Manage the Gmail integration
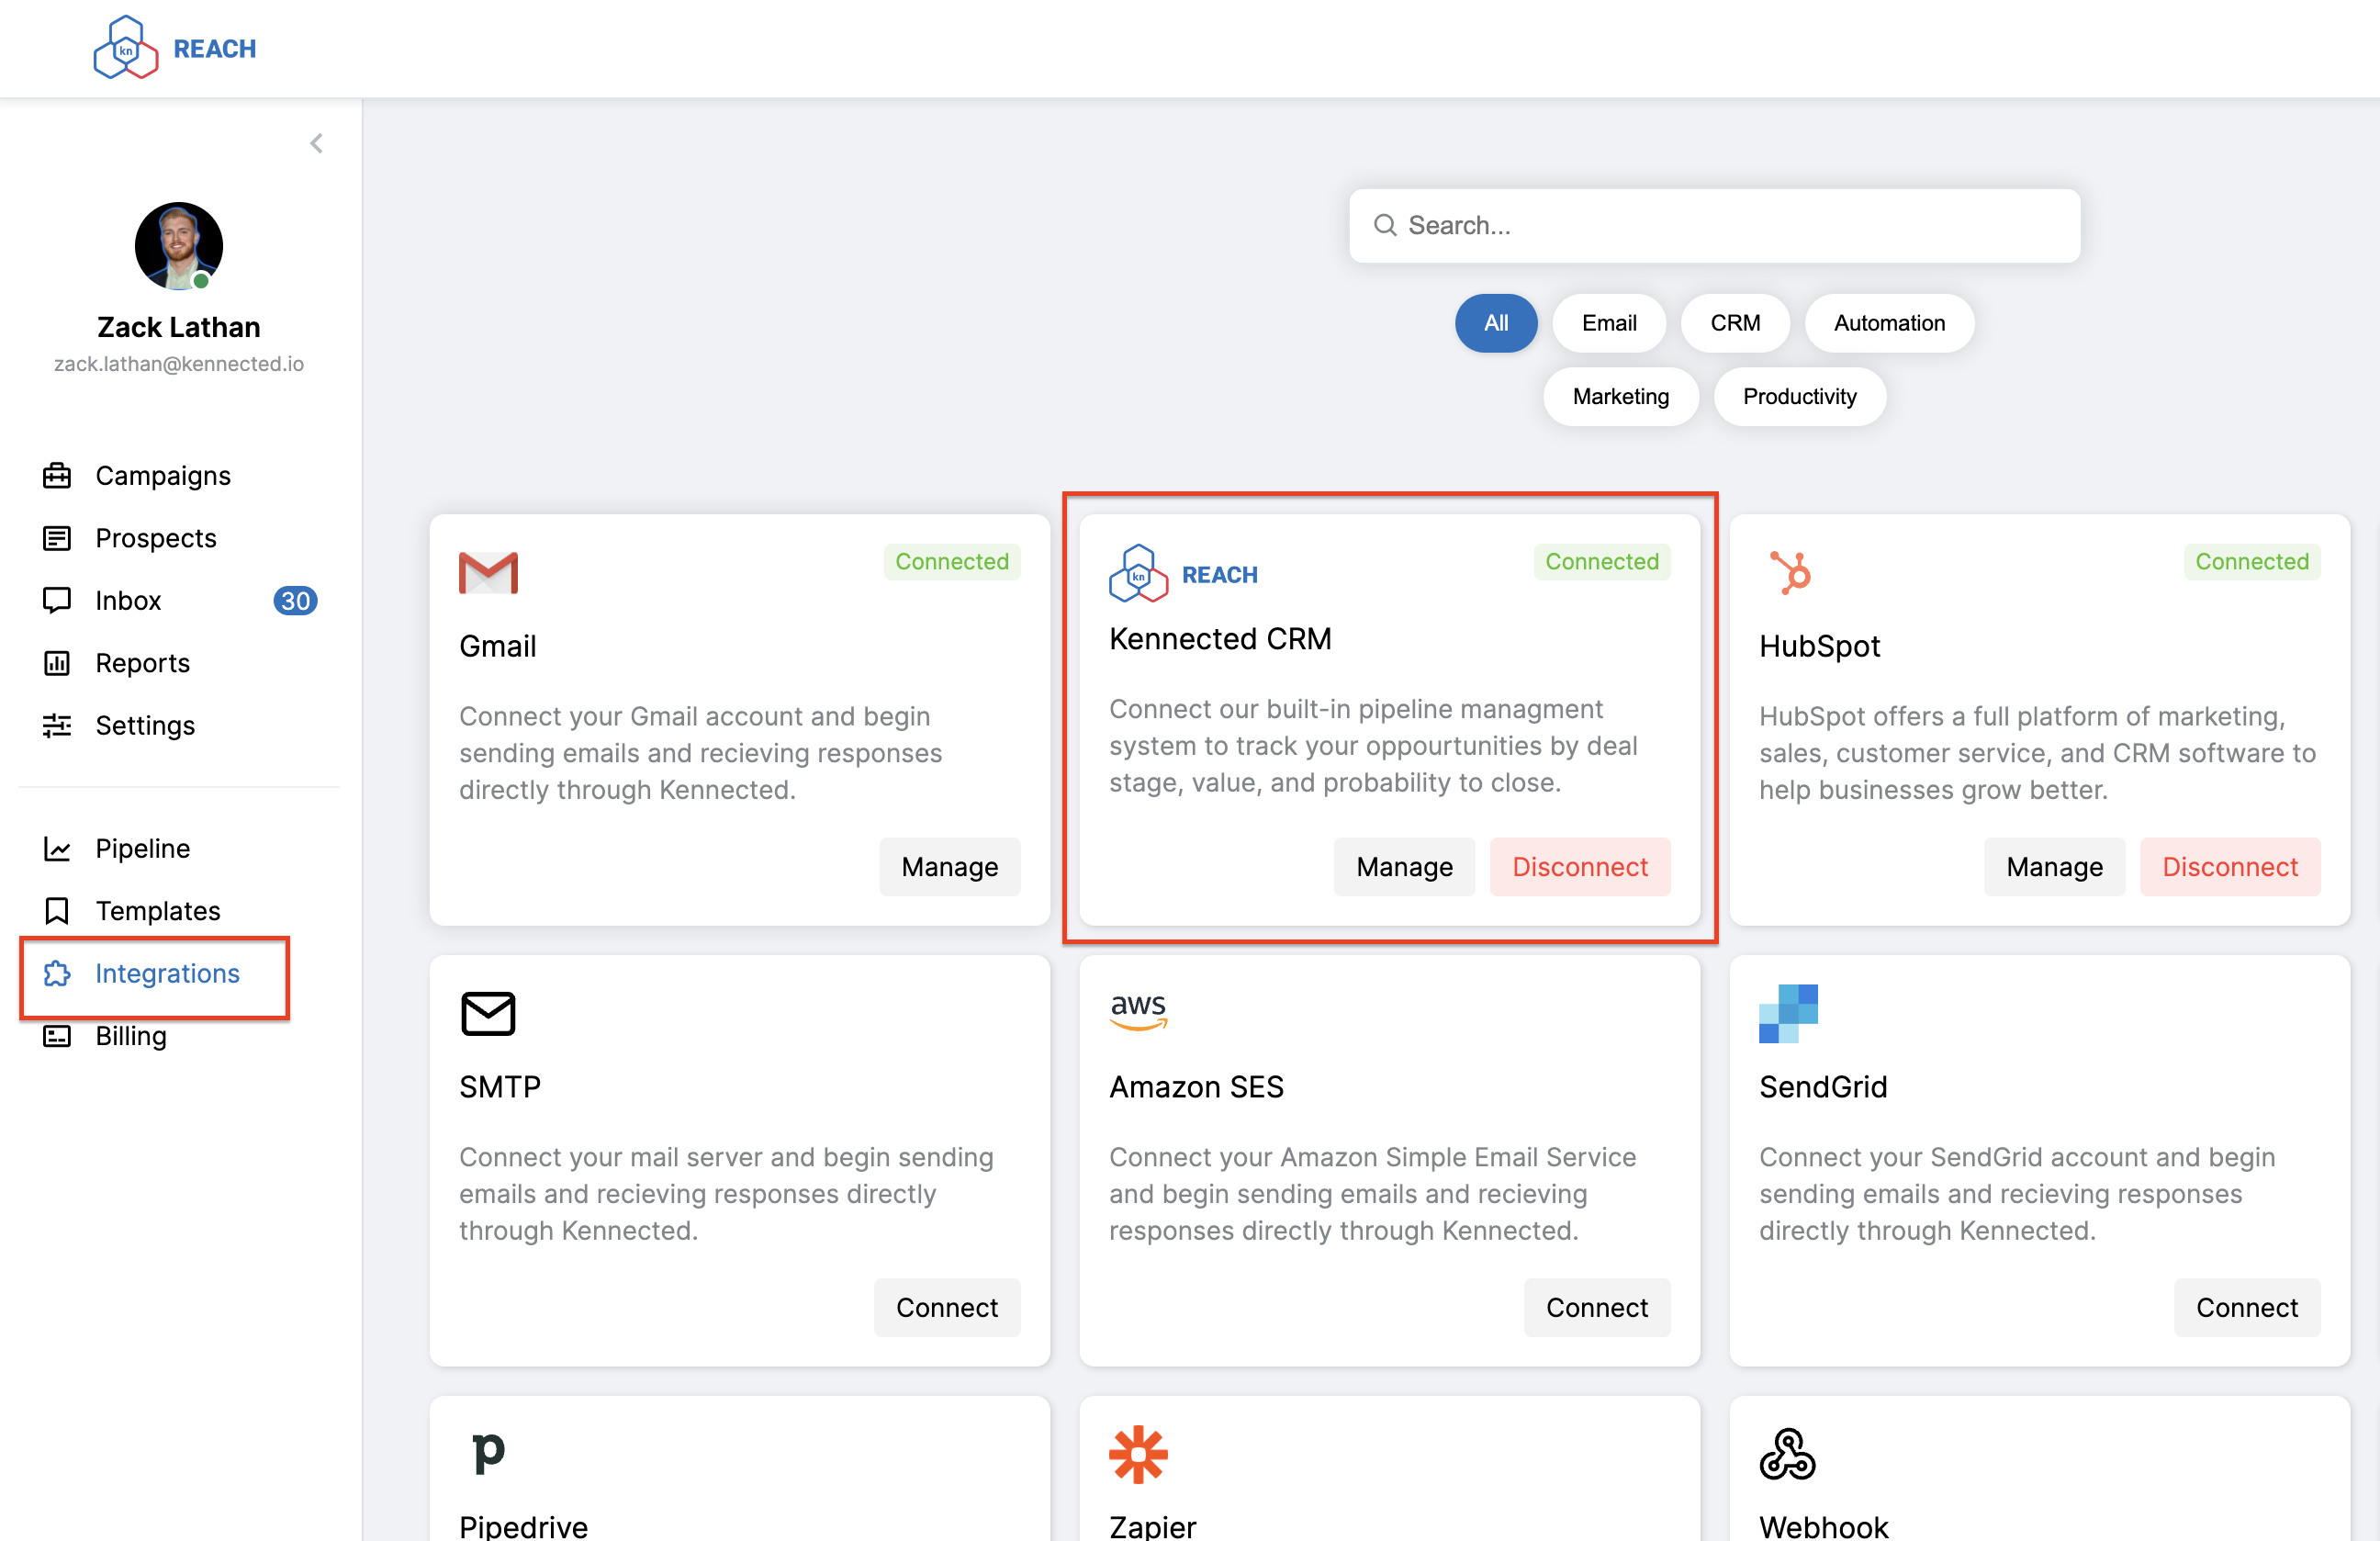 pyautogui.click(x=949, y=867)
